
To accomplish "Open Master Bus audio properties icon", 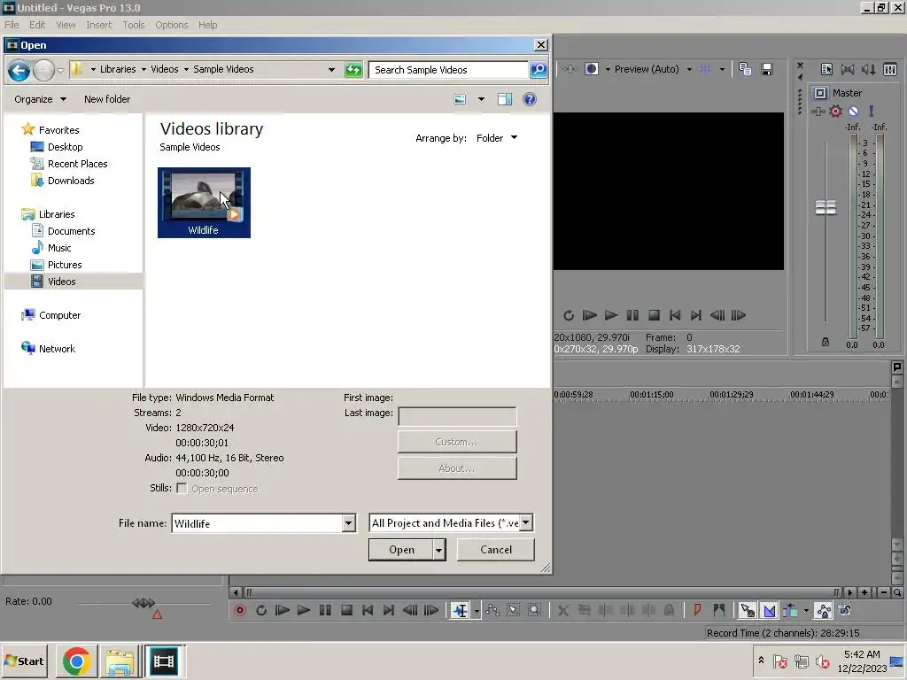I will pyautogui.click(x=826, y=69).
